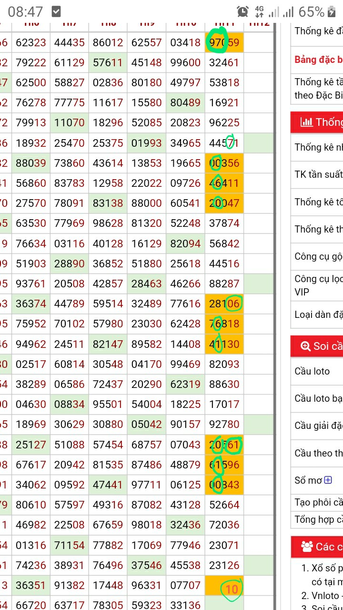Open the Công cụ gộ sidebar link
Screen dimensions: 343x610
pyautogui.click(x=318, y=256)
